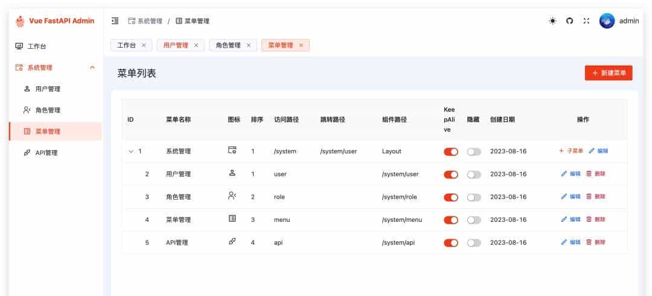Click 删除 in the 角色管理 row
Viewport: 652px width, 296px height.
click(x=596, y=197)
